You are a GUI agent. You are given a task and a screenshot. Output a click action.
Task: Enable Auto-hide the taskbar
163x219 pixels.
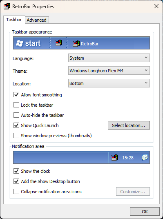point(16,115)
